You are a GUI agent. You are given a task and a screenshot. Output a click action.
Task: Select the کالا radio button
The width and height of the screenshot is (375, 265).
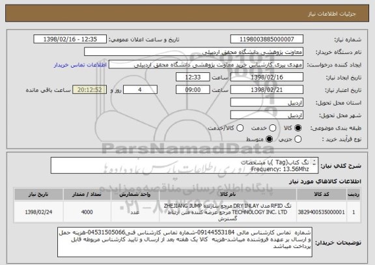(298, 128)
